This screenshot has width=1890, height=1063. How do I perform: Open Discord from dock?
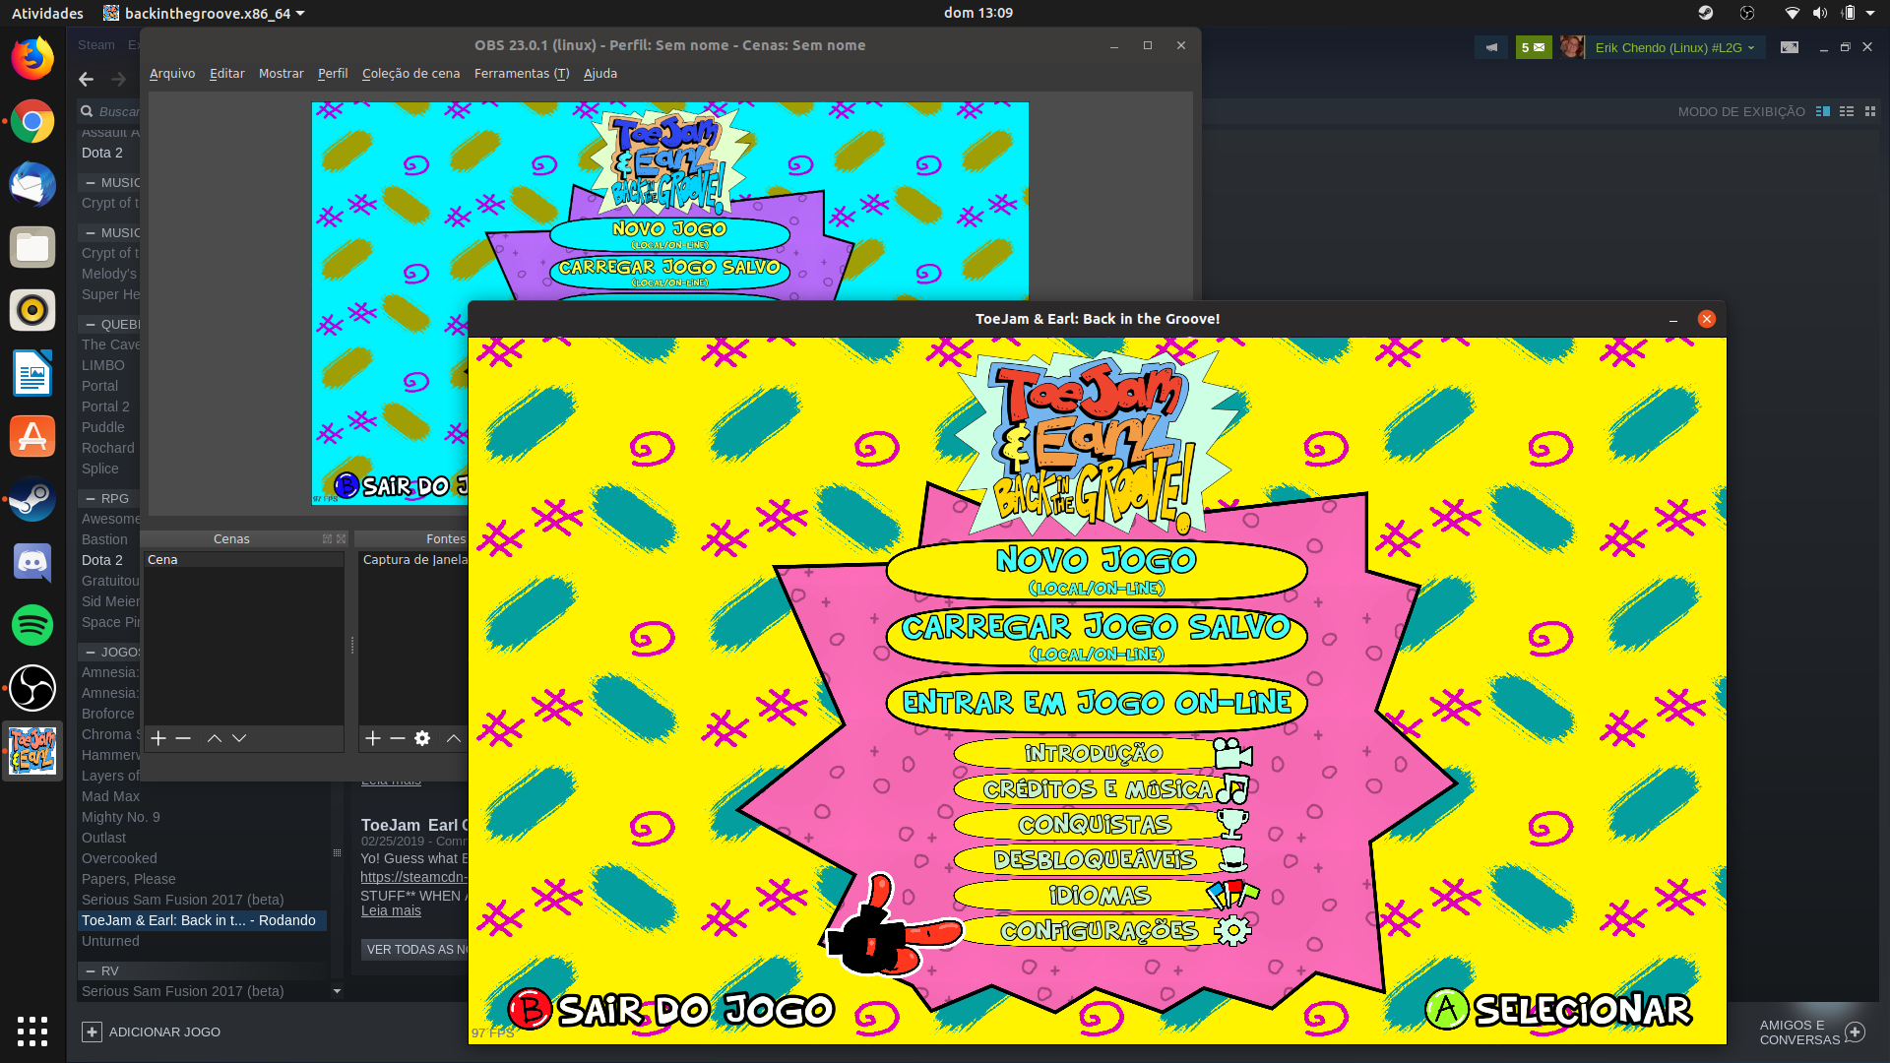pyautogui.click(x=32, y=562)
